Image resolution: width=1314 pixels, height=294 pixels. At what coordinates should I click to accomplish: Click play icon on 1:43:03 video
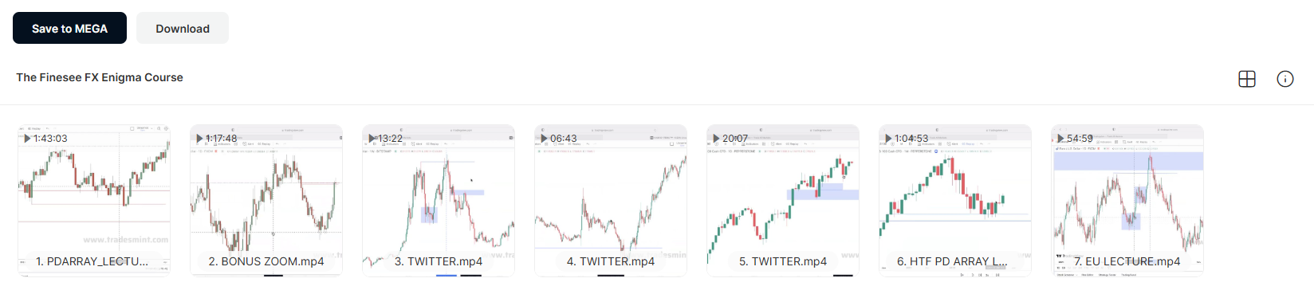tap(28, 139)
